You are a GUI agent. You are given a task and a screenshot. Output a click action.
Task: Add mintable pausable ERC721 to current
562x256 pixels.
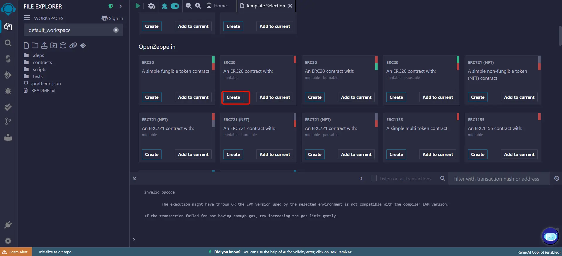pos(356,154)
